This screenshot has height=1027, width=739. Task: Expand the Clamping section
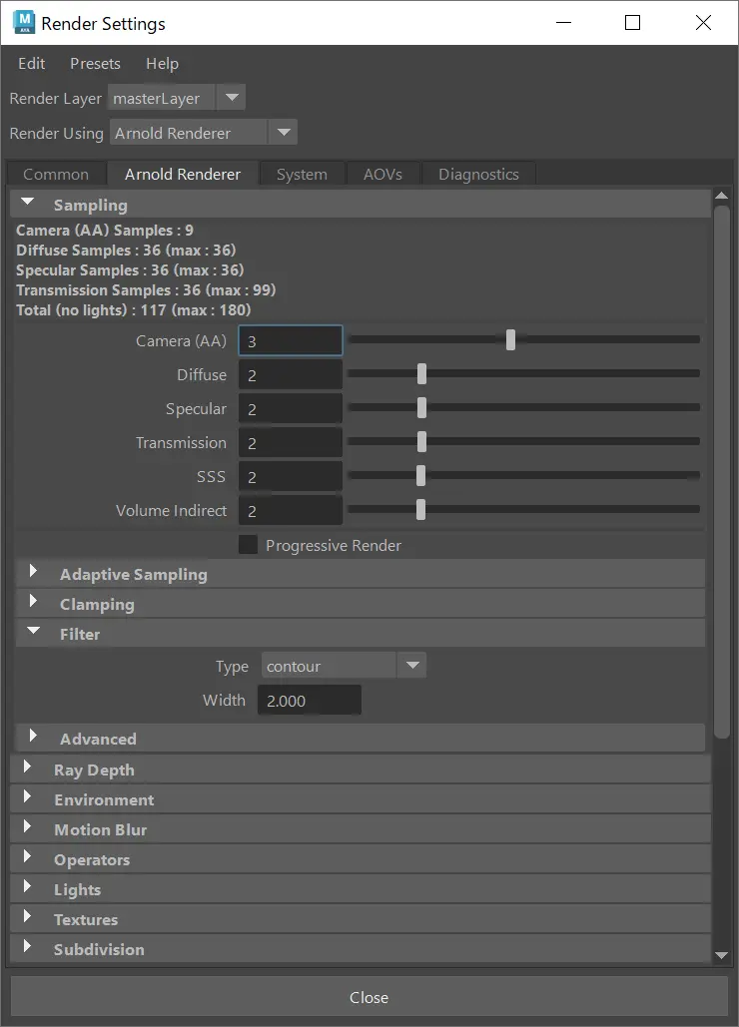361,604
